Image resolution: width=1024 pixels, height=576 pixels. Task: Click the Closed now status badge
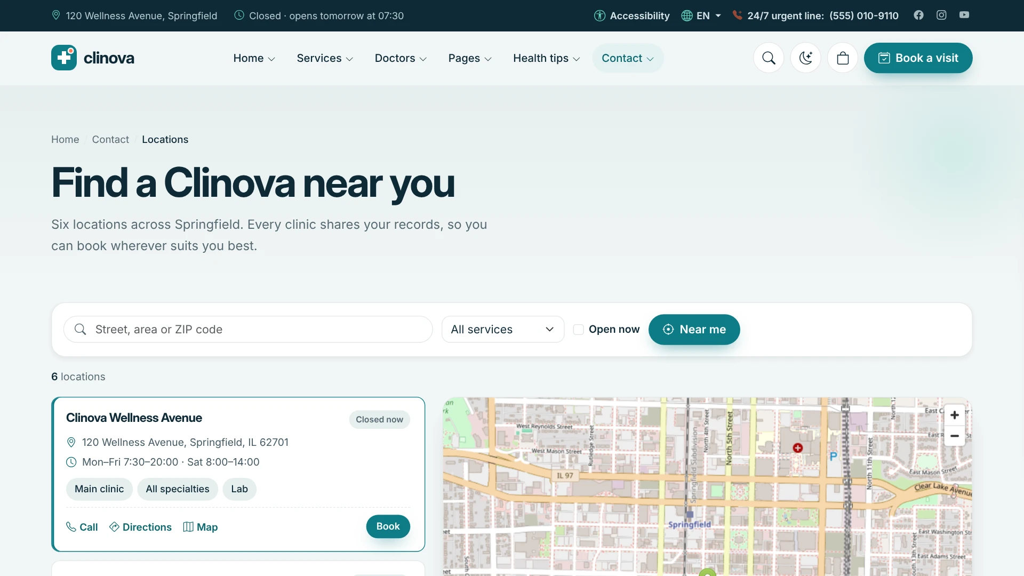379,420
